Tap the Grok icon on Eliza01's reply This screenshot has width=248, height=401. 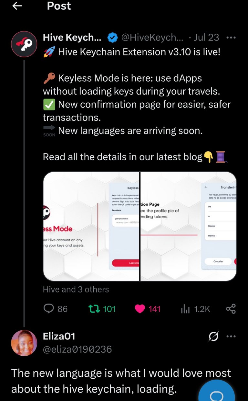coord(213,337)
